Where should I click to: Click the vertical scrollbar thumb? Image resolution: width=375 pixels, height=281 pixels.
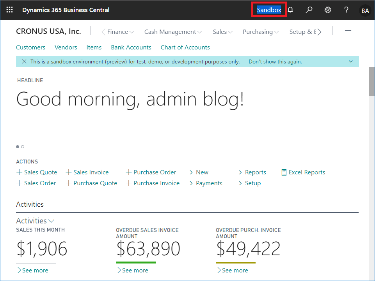[372, 82]
